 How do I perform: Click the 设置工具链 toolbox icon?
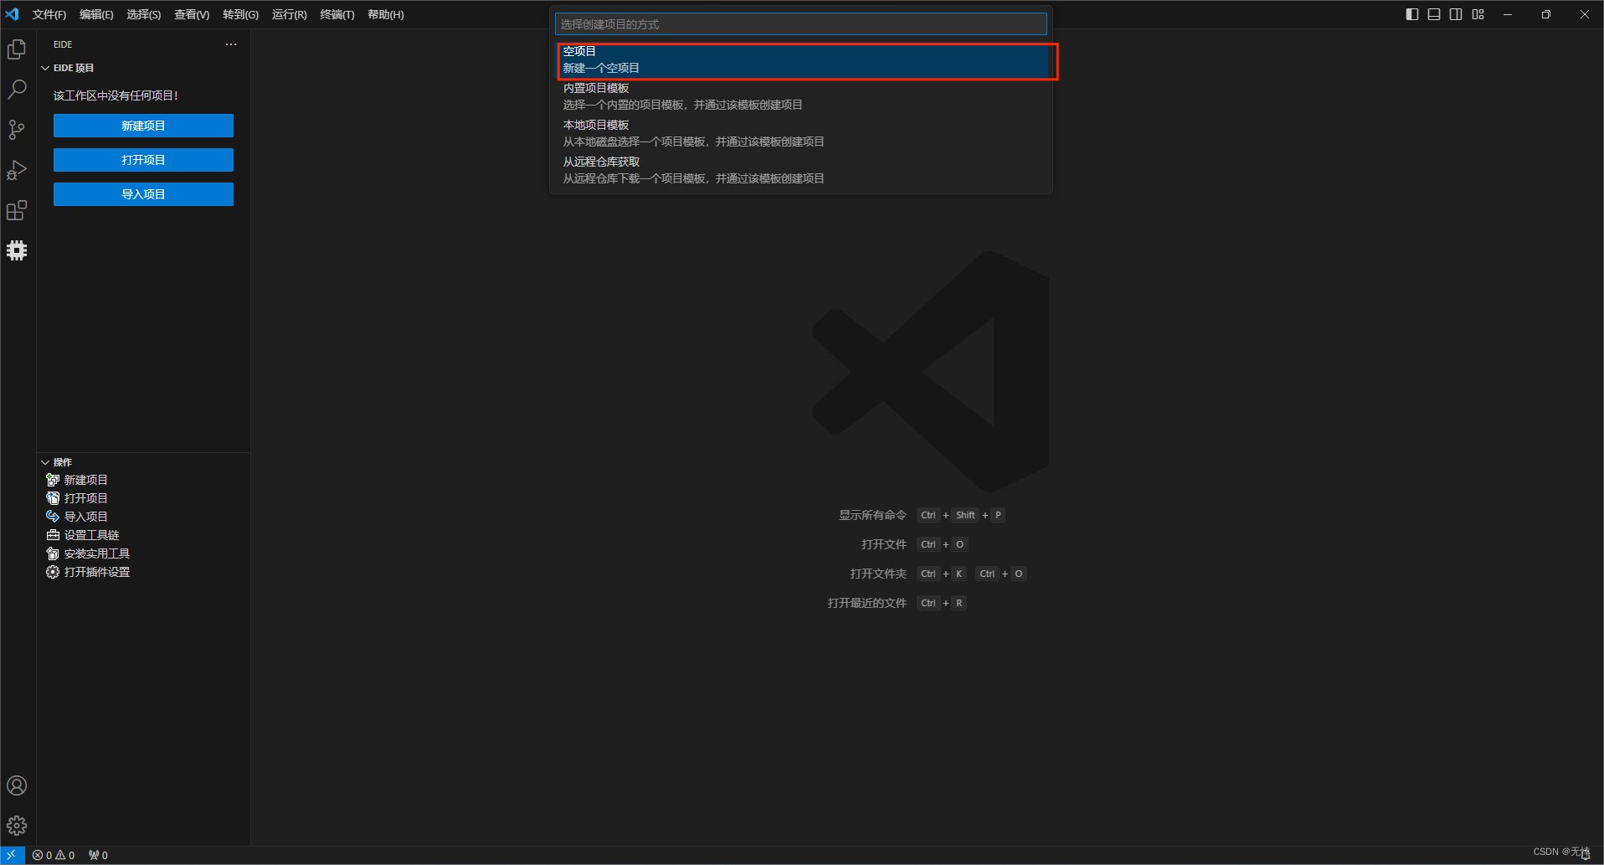[53, 535]
